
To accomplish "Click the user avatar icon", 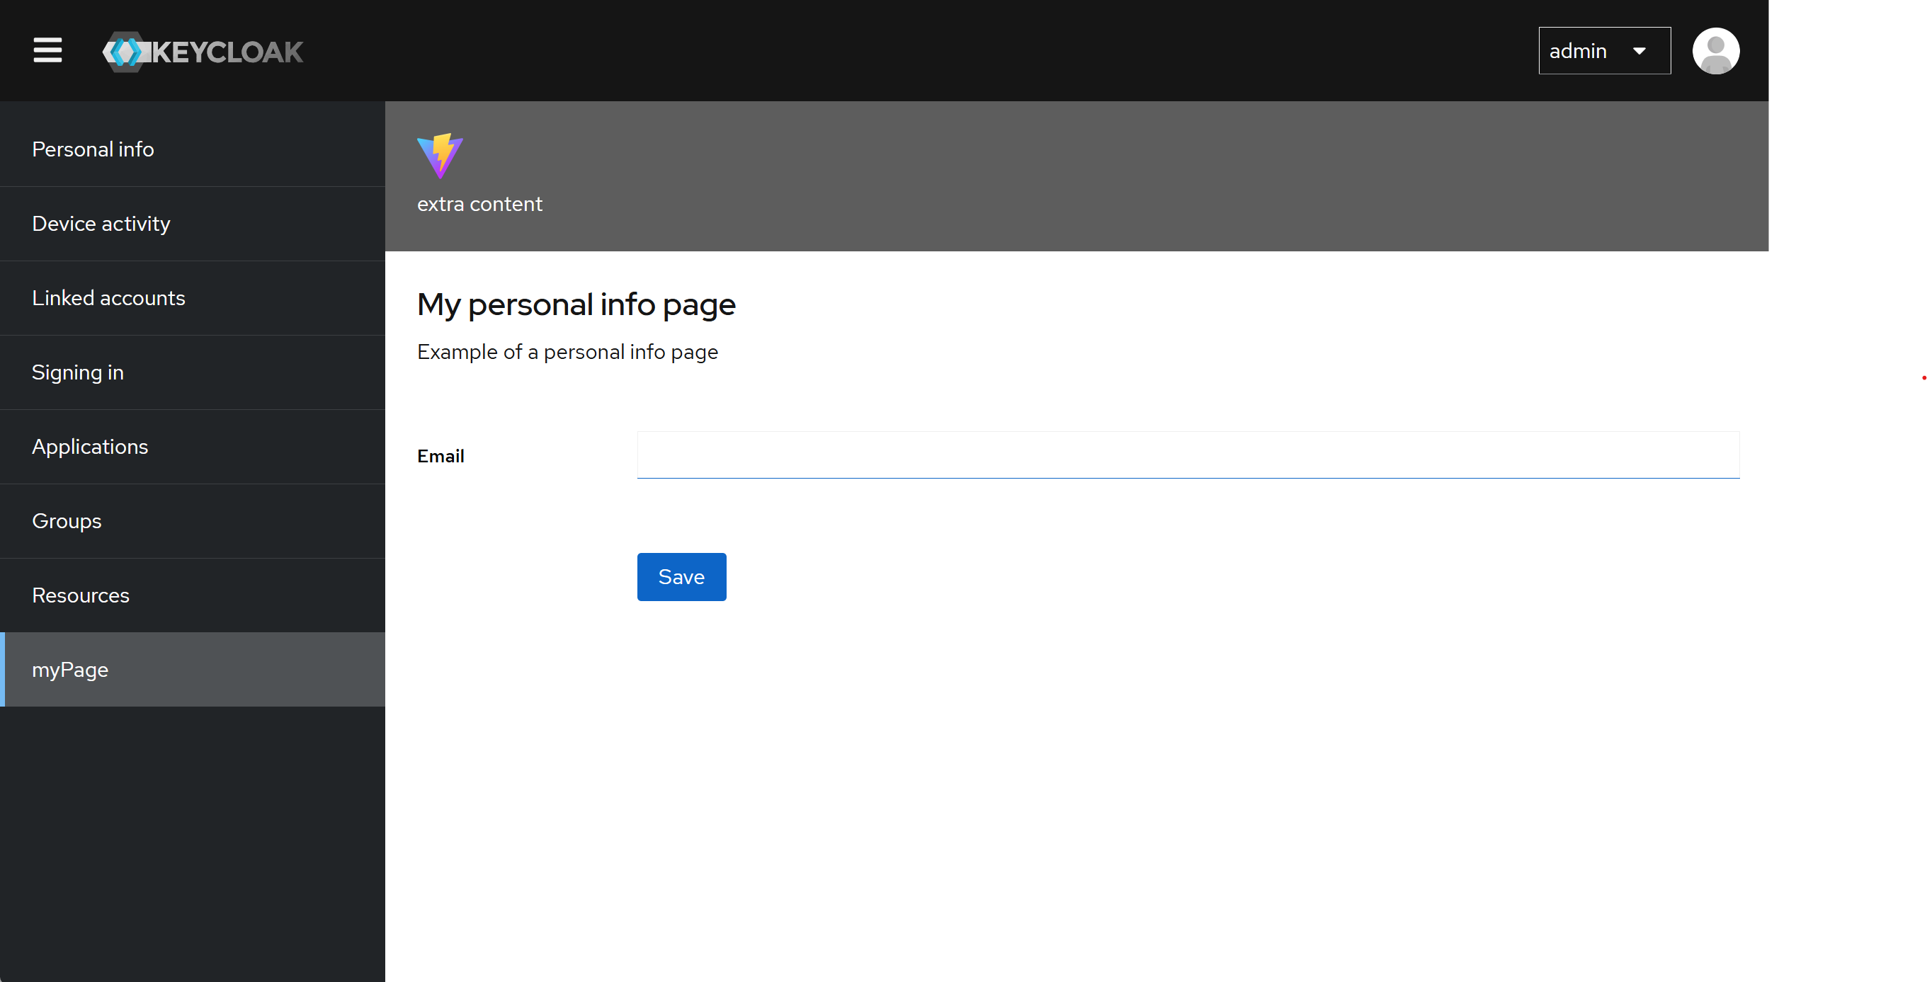I will pos(1715,51).
